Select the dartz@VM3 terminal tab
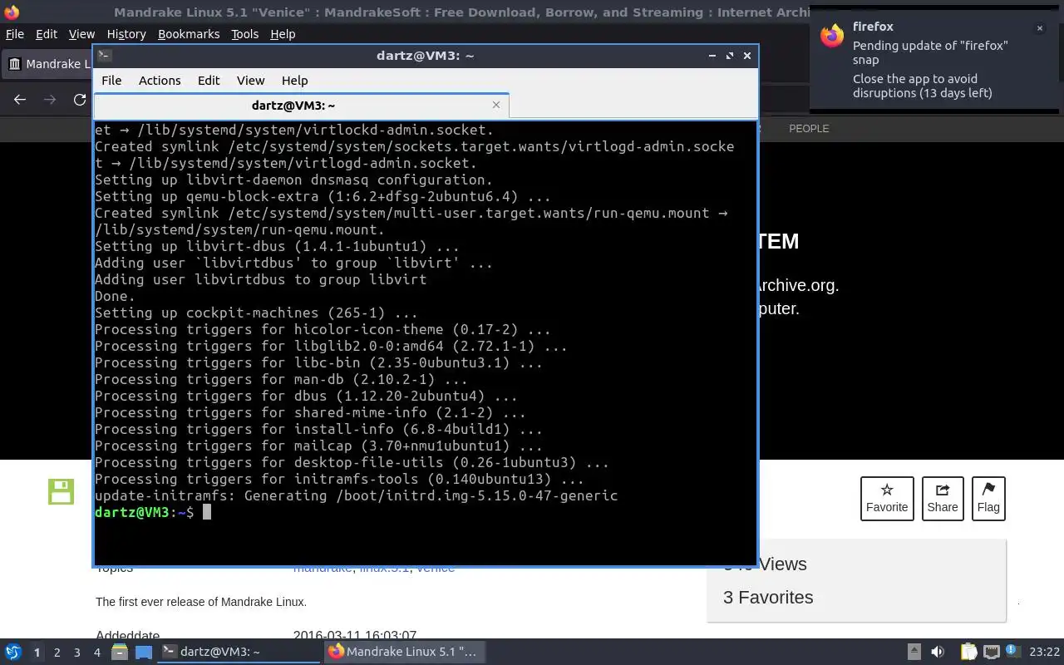The height and width of the screenshot is (665, 1064). point(301,105)
